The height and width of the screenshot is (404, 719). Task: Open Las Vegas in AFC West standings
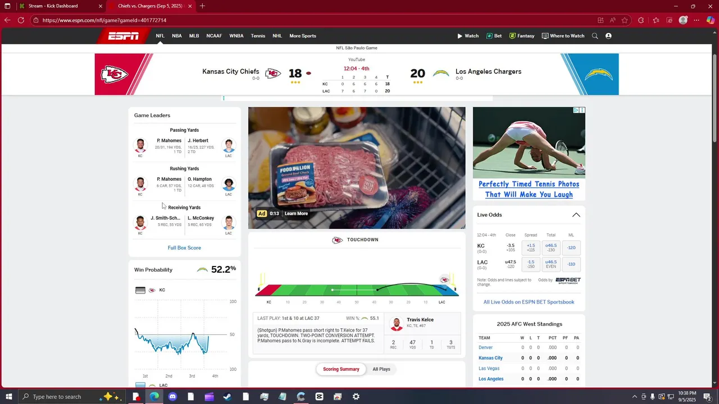click(x=489, y=369)
